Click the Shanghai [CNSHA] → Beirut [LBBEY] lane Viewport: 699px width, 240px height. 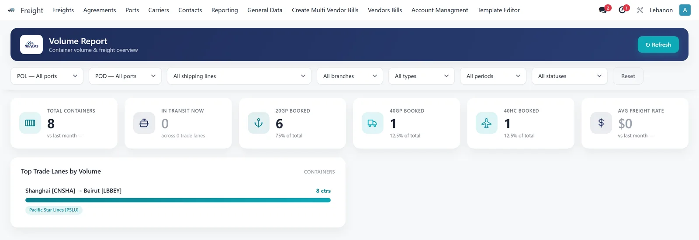(x=73, y=191)
